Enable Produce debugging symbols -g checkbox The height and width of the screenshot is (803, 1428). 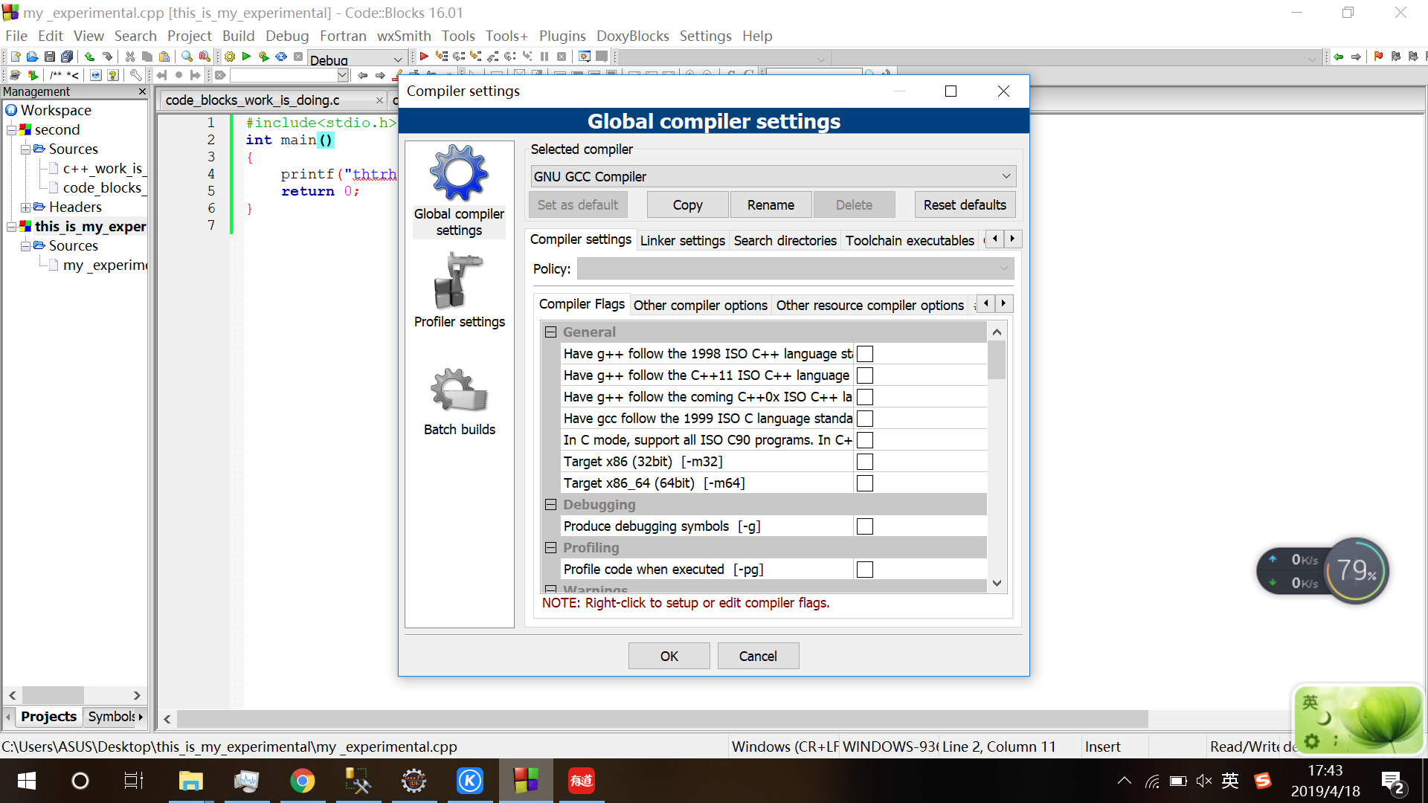pyautogui.click(x=864, y=526)
